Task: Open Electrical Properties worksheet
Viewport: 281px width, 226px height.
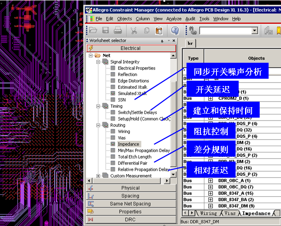Action: 136,68
